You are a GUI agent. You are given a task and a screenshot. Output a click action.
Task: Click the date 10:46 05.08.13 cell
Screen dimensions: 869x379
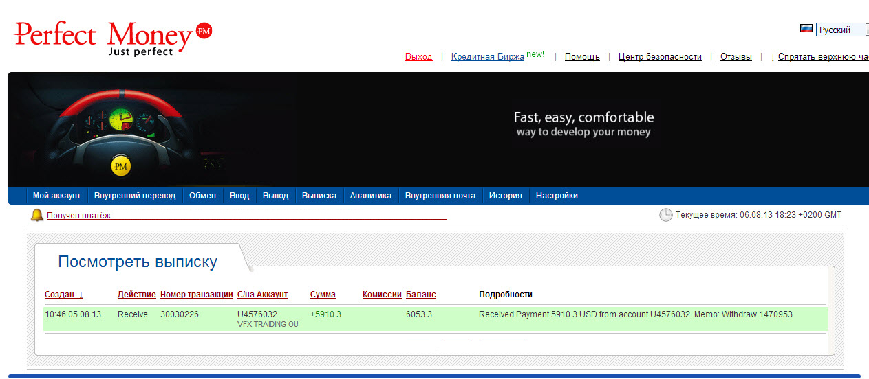click(x=73, y=314)
